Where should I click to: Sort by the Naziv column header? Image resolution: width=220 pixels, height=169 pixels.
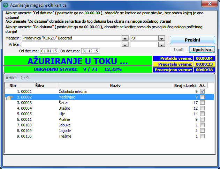115,86
